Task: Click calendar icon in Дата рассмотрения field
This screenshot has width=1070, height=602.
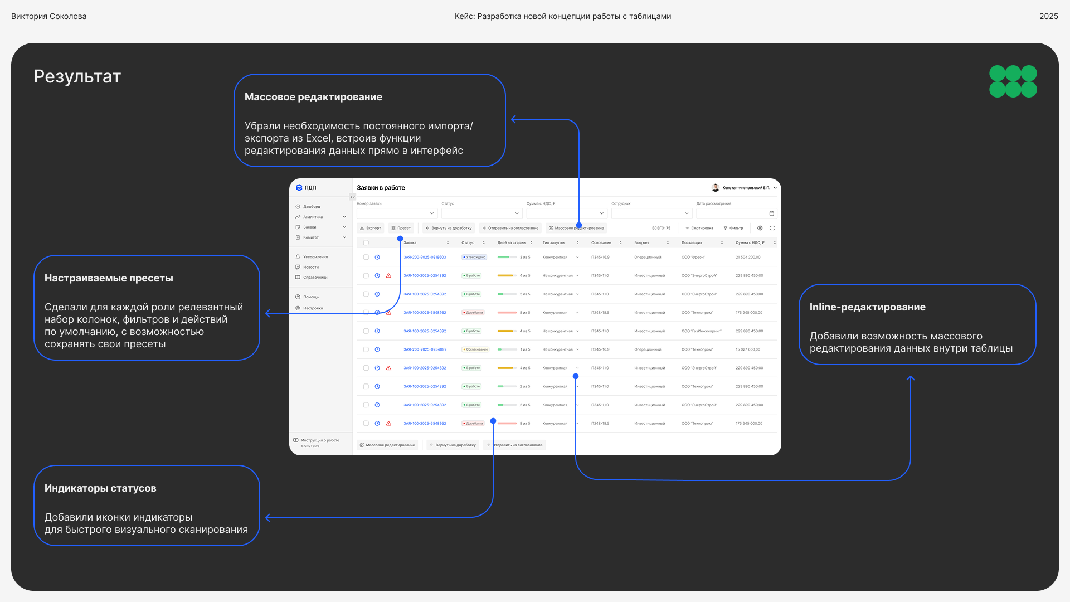Action: click(771, 213)
